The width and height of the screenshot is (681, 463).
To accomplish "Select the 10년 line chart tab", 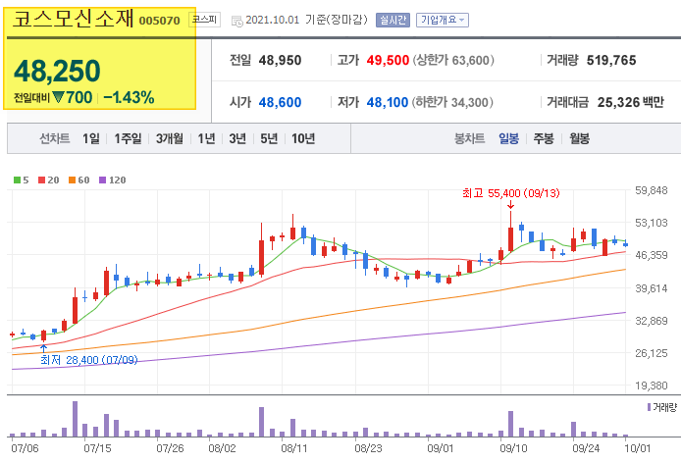I will [303, 138].
